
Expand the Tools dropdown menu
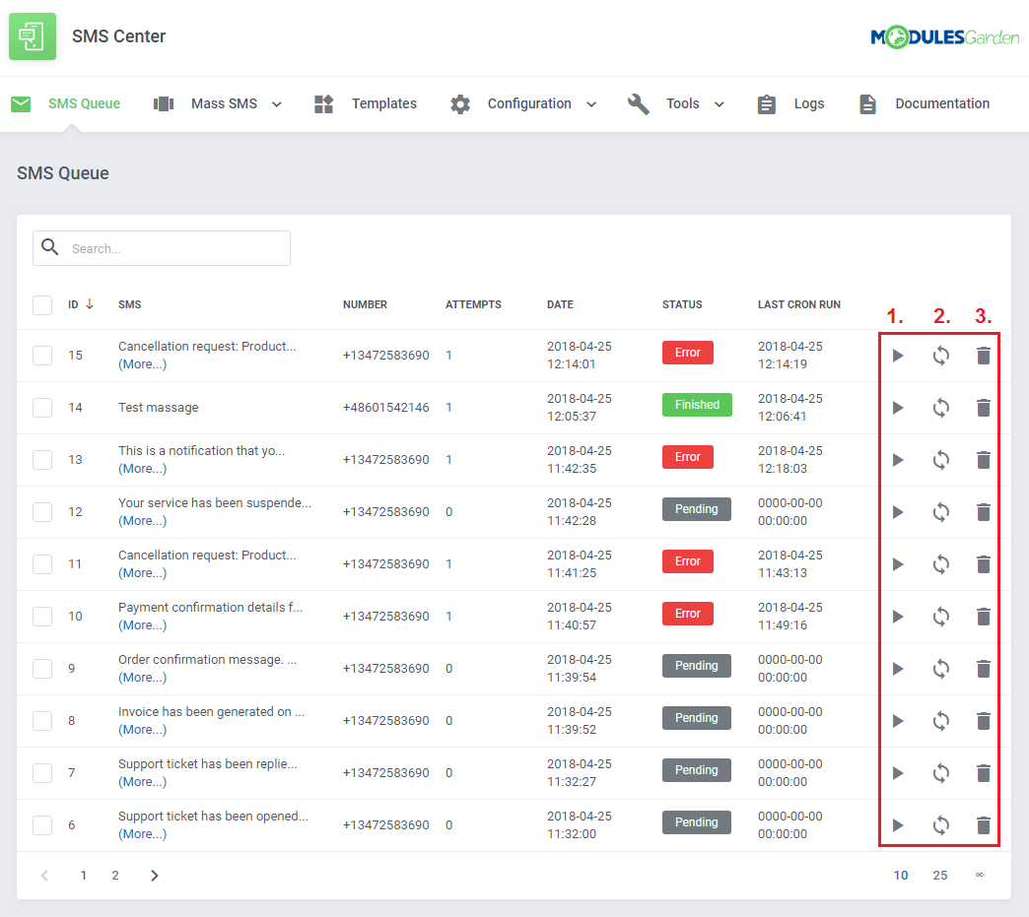676,103
